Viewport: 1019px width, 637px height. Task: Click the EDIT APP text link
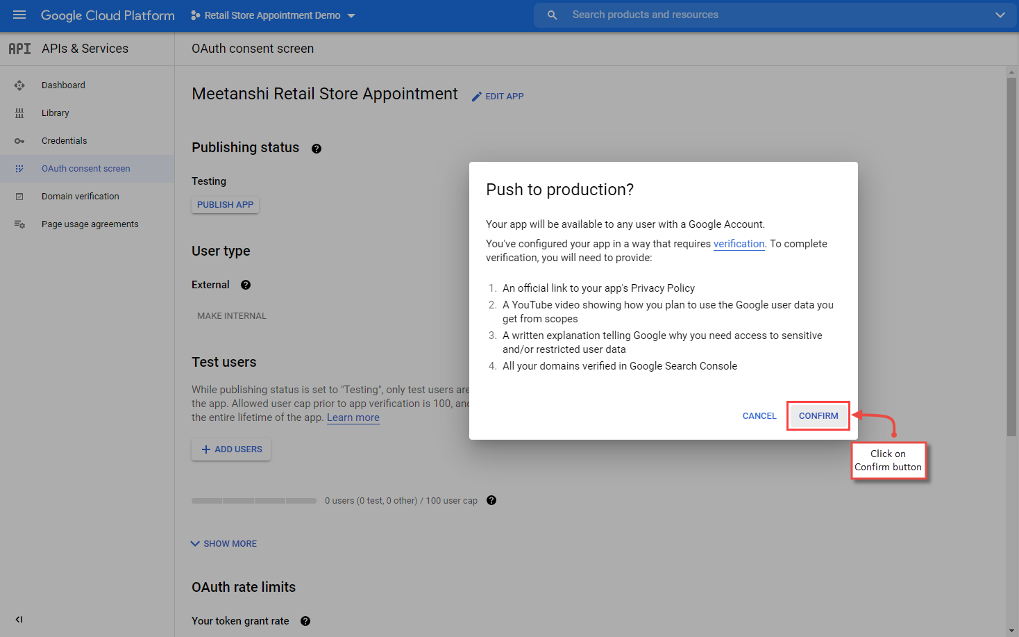click(x=505, y=97)
